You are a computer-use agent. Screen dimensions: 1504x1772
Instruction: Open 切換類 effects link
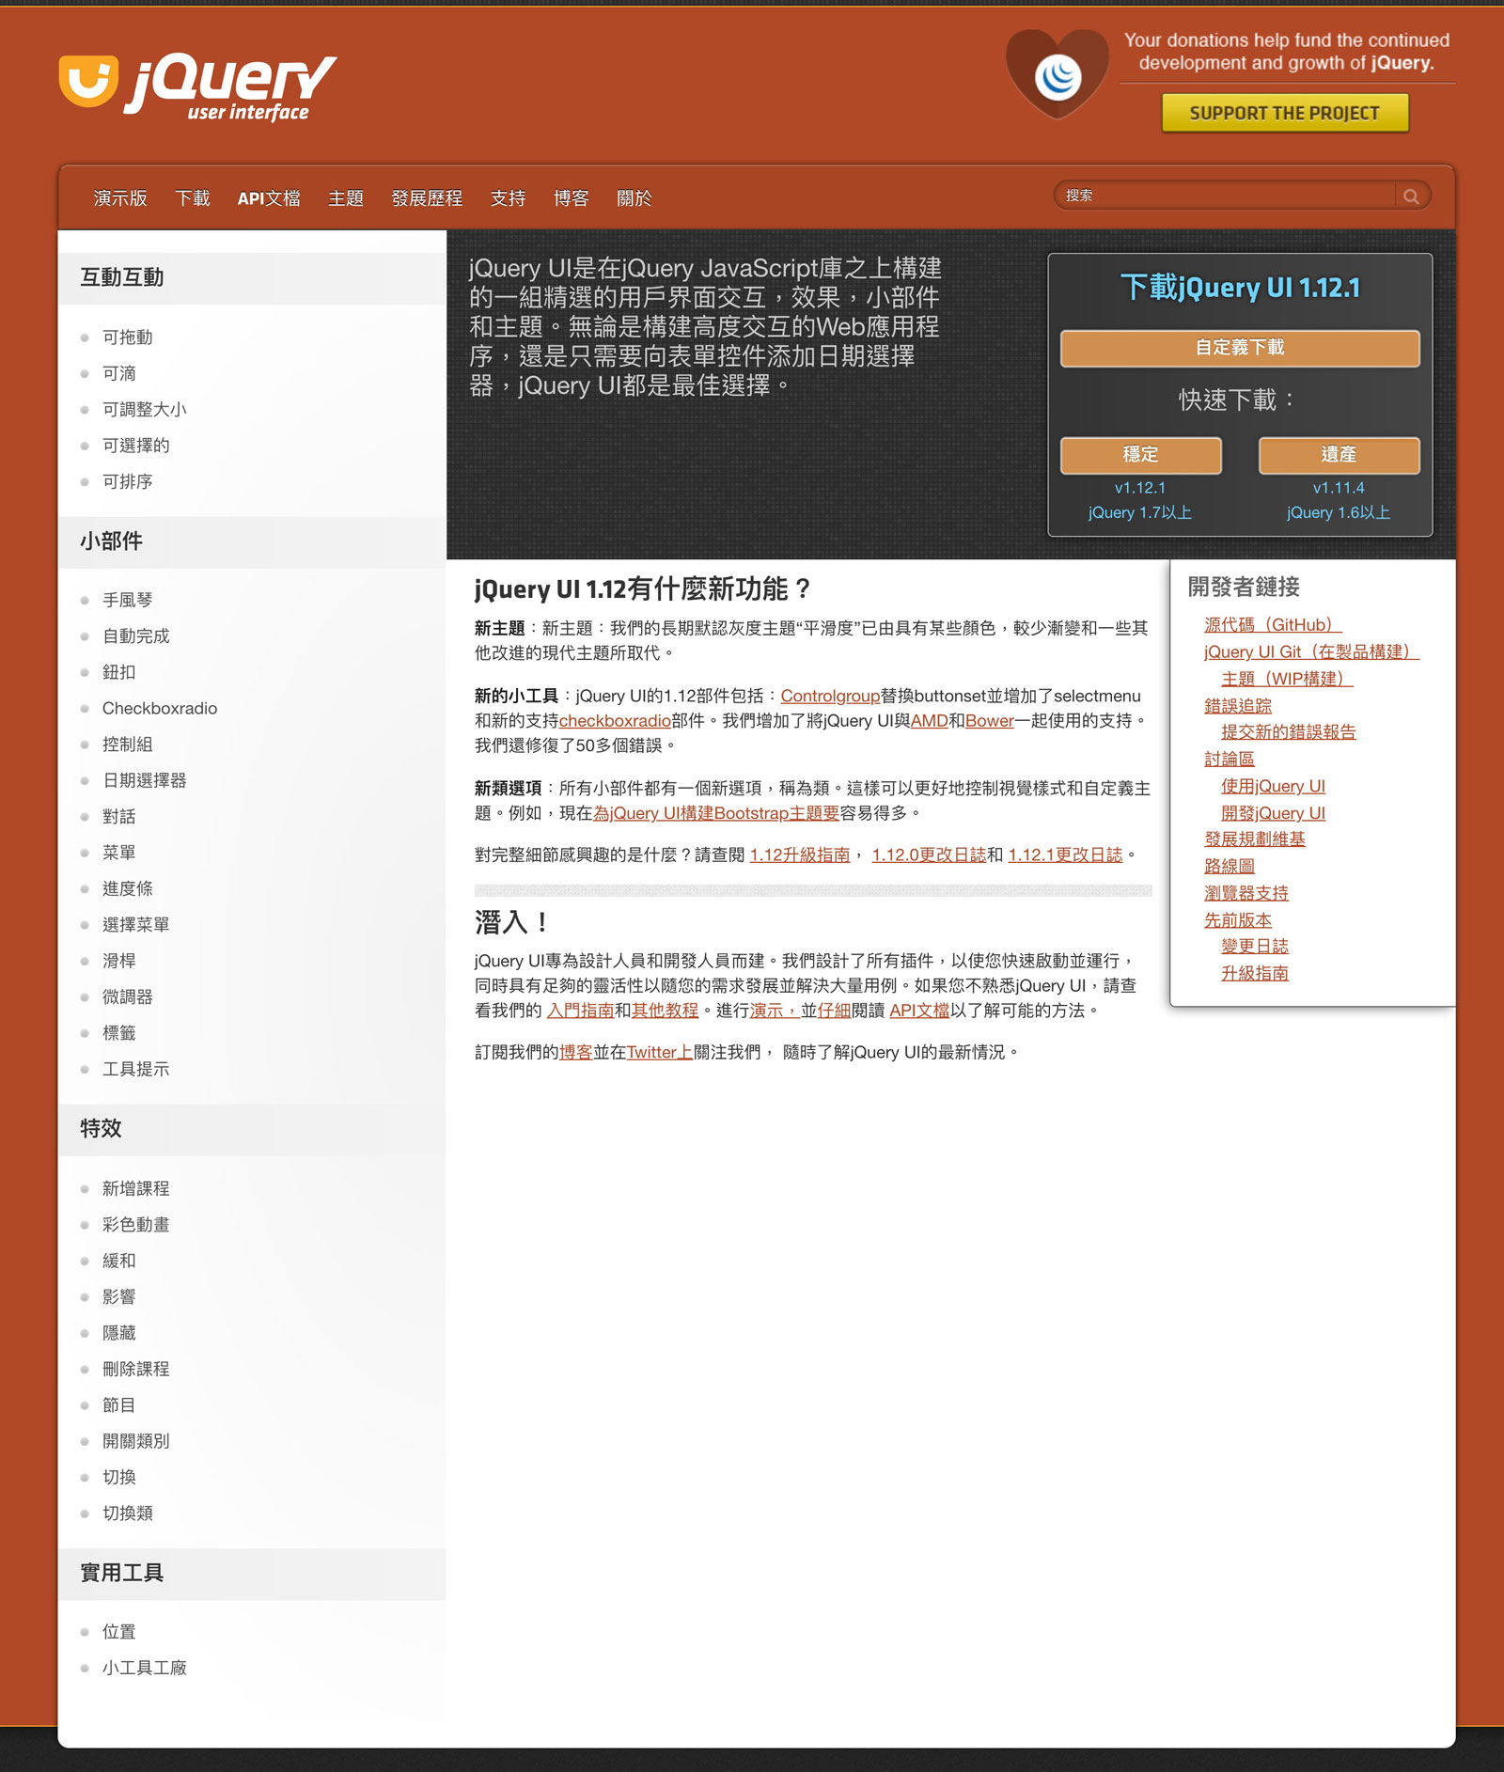[128, 1513]
